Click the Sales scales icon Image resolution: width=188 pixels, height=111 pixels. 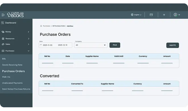(x=3, y=44)
